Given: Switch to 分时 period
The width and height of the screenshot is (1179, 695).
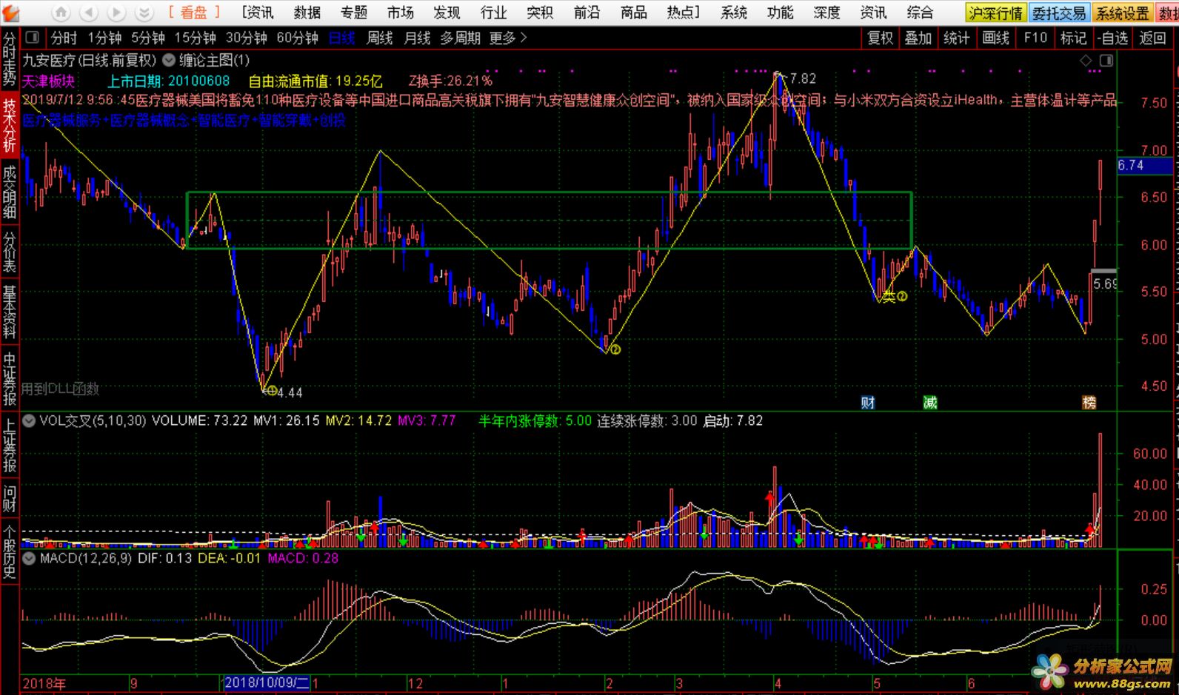Looking at the screenshot, I should coord(64,38).
